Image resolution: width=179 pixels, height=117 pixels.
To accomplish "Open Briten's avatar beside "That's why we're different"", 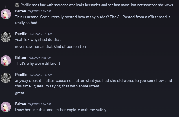I will point(6,60).
